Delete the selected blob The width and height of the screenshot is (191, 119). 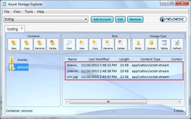coord(121,44)
